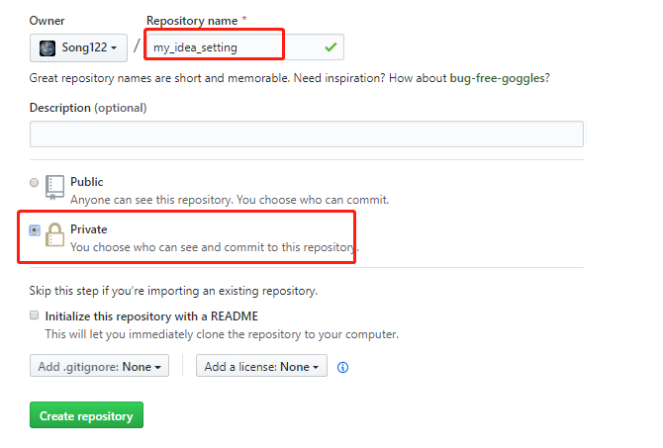
Task: Click the public repository book icon
Action: pos(55,188)
